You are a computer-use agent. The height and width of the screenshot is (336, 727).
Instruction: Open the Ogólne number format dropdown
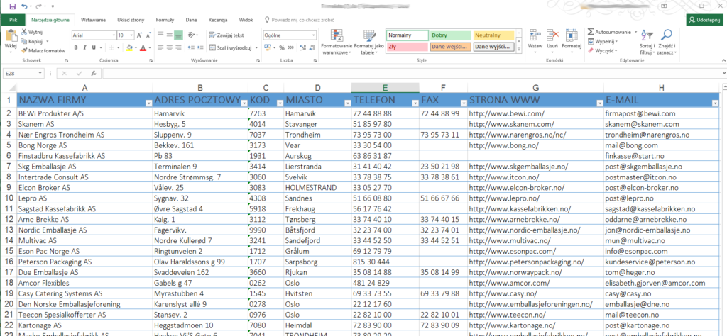click(x=314, y=35)
